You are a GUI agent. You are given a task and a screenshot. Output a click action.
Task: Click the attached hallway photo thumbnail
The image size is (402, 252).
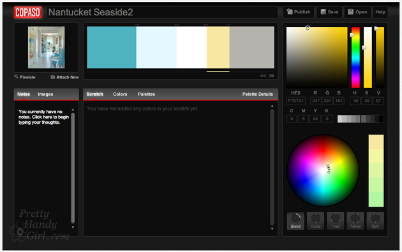coord(47,47)
